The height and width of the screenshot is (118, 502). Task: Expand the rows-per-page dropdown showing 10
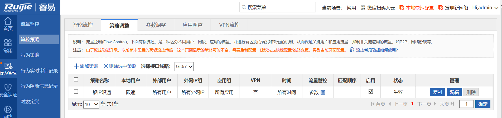tap(91, 104)
